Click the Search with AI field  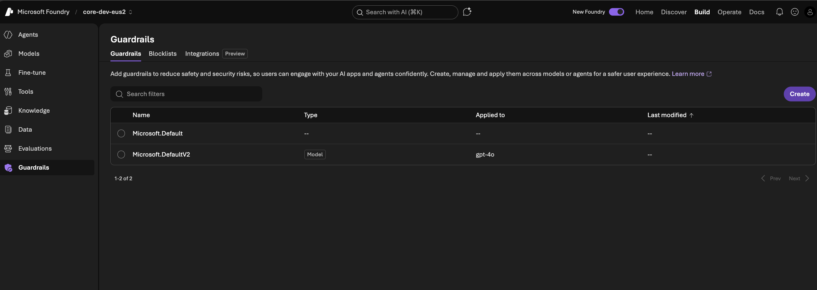[x=405, y=12]
